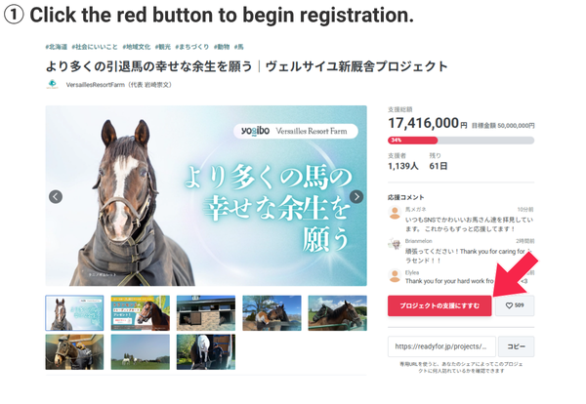Select the #馬 hashtag

pyautogui.click(x=239, y=47)
